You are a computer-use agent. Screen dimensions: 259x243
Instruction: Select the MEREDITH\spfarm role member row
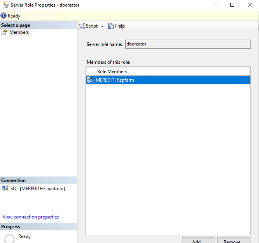(168, 80)
